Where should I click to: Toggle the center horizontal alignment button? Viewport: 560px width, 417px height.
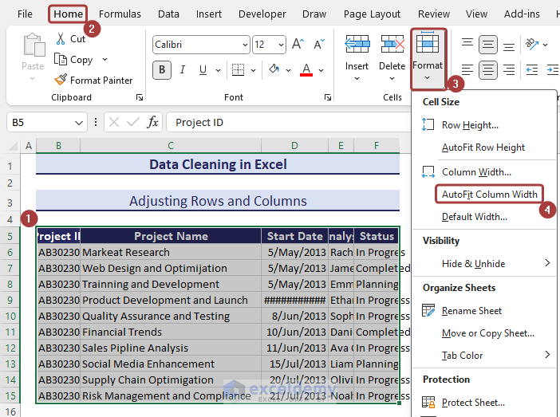(x=487, y=70)
